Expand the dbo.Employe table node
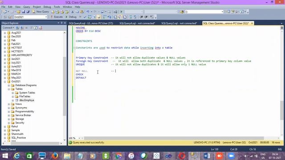The height and width of the screenshot is (160, 285). (13, 100)
